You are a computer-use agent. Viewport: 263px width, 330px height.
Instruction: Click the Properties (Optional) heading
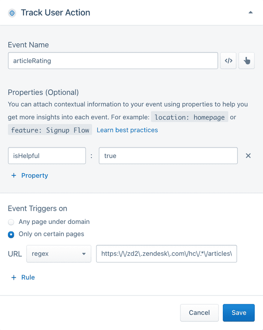tap(43, 93)
